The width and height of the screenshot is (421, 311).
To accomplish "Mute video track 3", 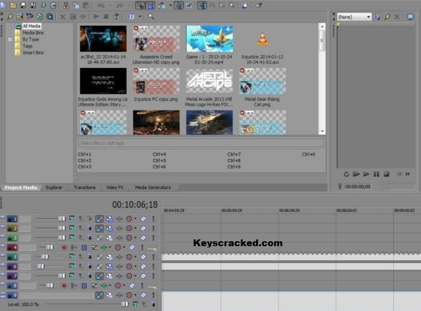I will point(143,238).
